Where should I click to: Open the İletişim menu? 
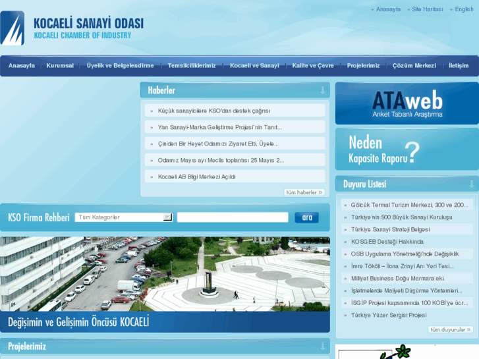459,65
